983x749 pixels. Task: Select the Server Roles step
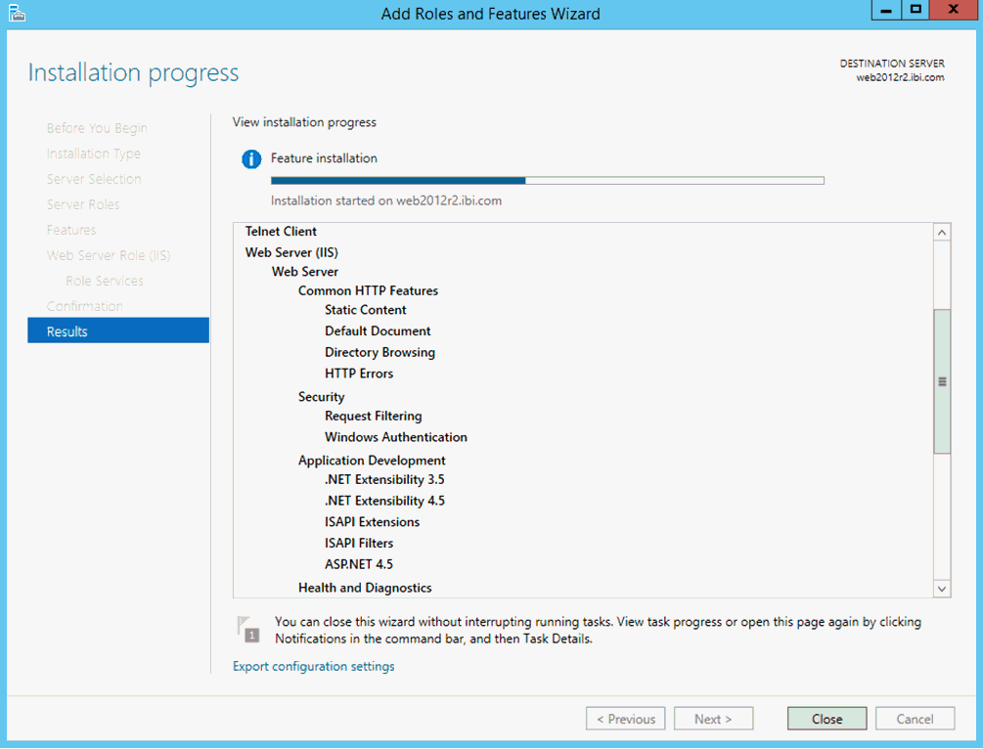[x=83, y=204]
